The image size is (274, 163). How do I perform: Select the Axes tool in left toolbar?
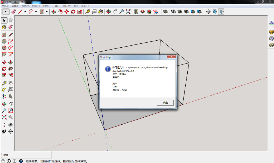(x=4, y=96)
